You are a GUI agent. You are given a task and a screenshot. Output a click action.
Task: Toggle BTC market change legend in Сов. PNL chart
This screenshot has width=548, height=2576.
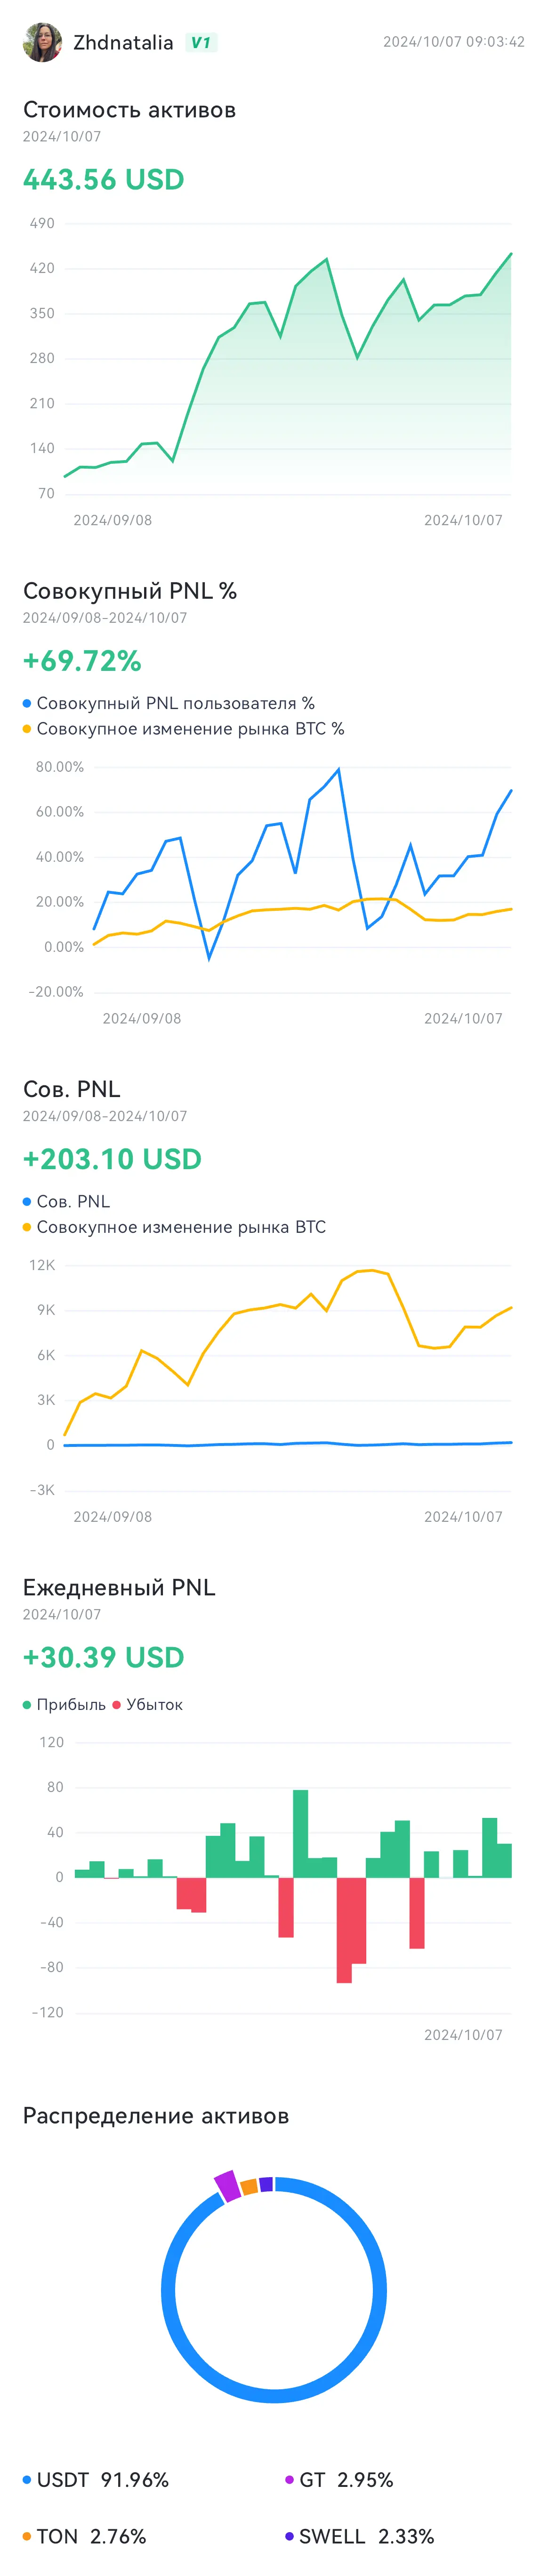(175, 1227)
